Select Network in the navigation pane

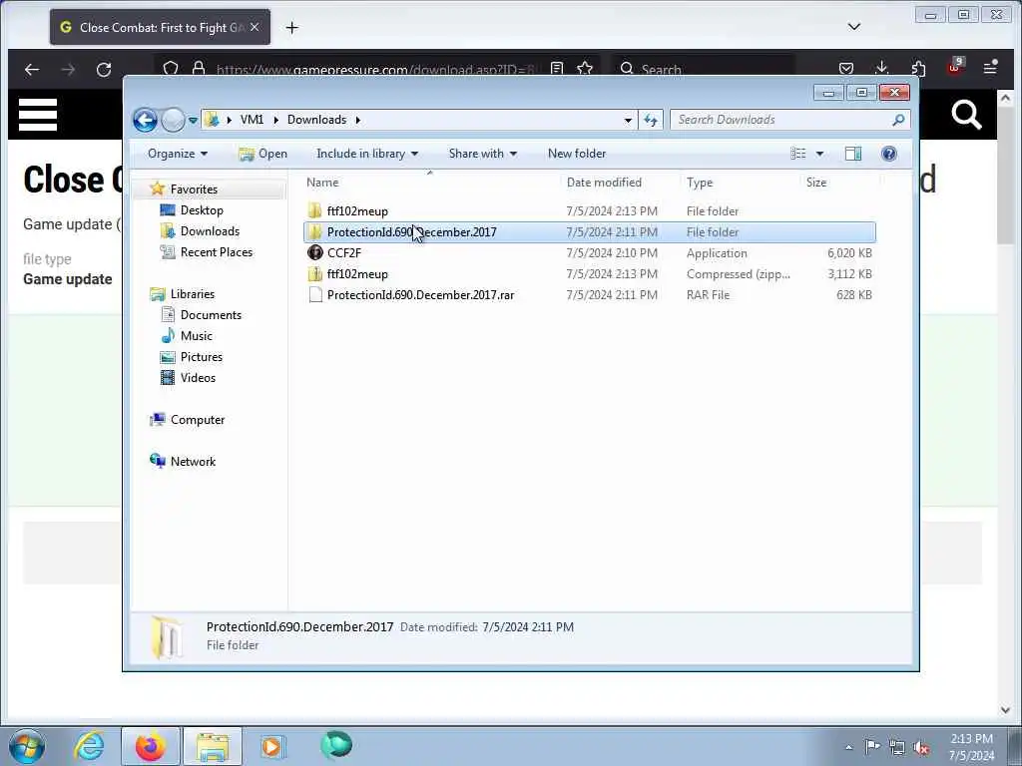193,461
